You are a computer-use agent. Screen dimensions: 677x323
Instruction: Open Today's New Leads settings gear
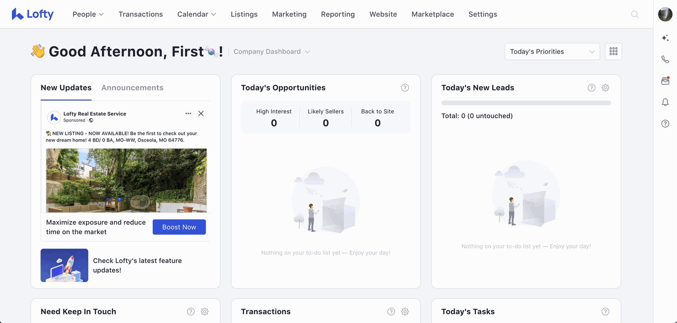605,88
